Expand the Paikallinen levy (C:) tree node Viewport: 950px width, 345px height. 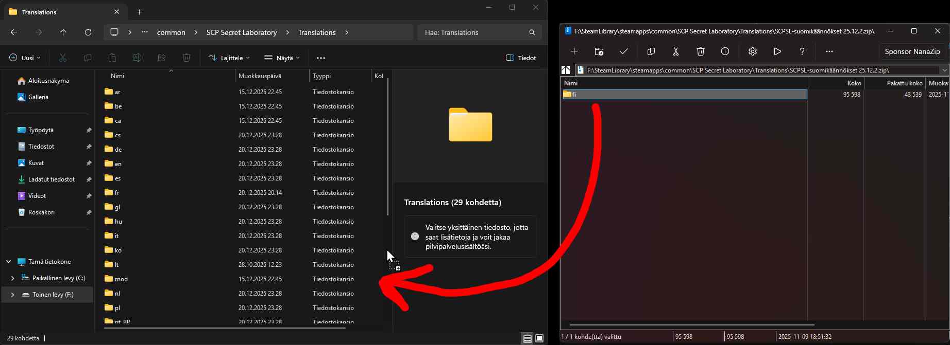coord(13,278)
